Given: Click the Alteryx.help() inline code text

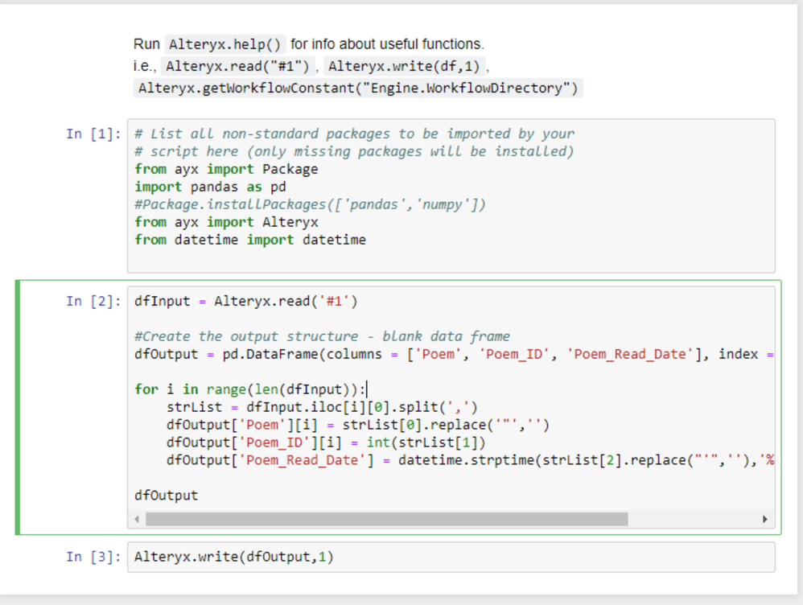Looking at the screenshot, I should click(x=225, y=44).
